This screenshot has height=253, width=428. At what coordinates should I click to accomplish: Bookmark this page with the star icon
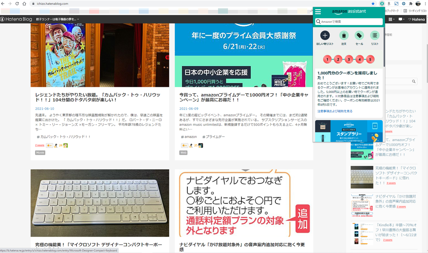pyautogui.click(x=373, y=4)
